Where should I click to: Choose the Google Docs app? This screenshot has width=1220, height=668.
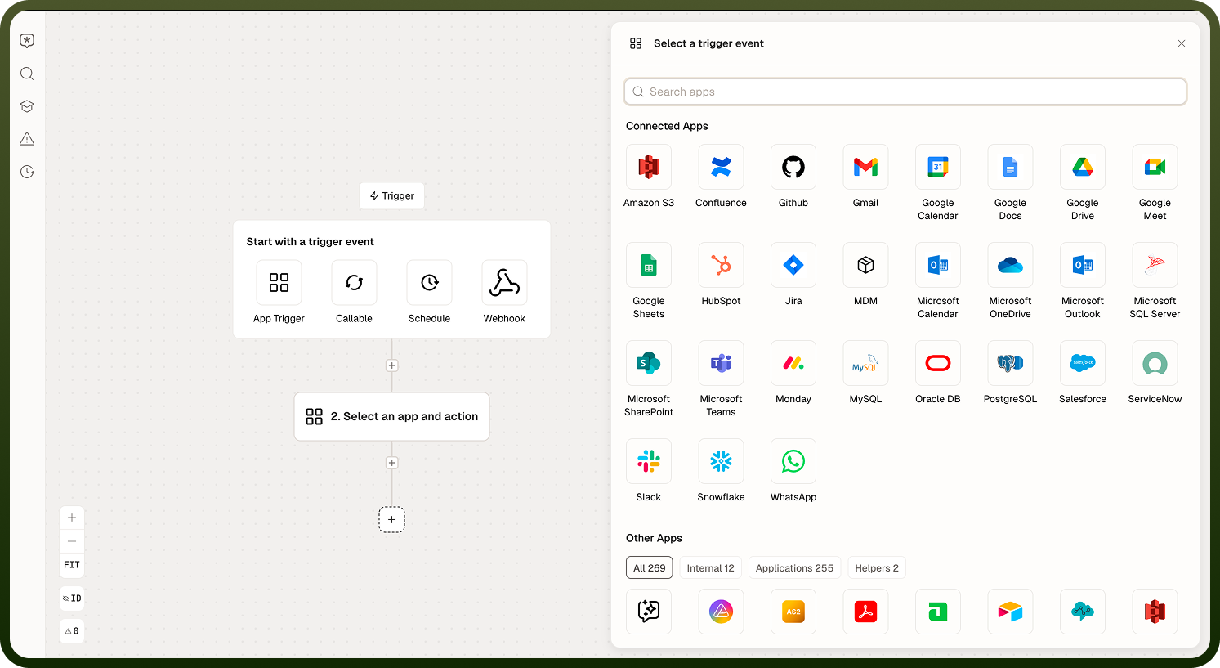tap(1010, 167)
